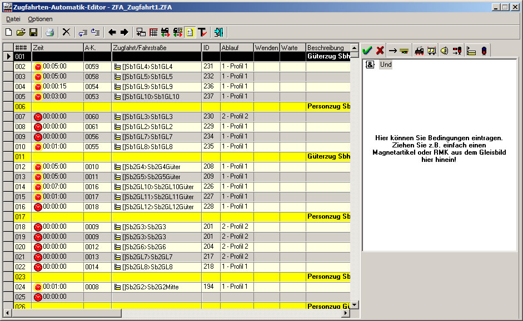The width and height of the screenshot is (523, 321).
Task: Click the vertical scrollbar down arrow
Action: [355, 305]
